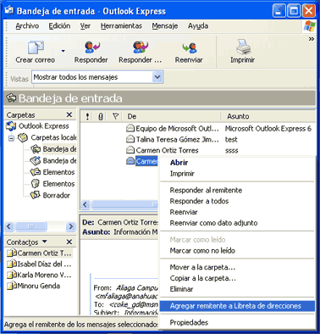This screenshot has width=320, height=334.
Task: Select the Bandeja de salida folder icon
Action: click(x=36, y=161)
